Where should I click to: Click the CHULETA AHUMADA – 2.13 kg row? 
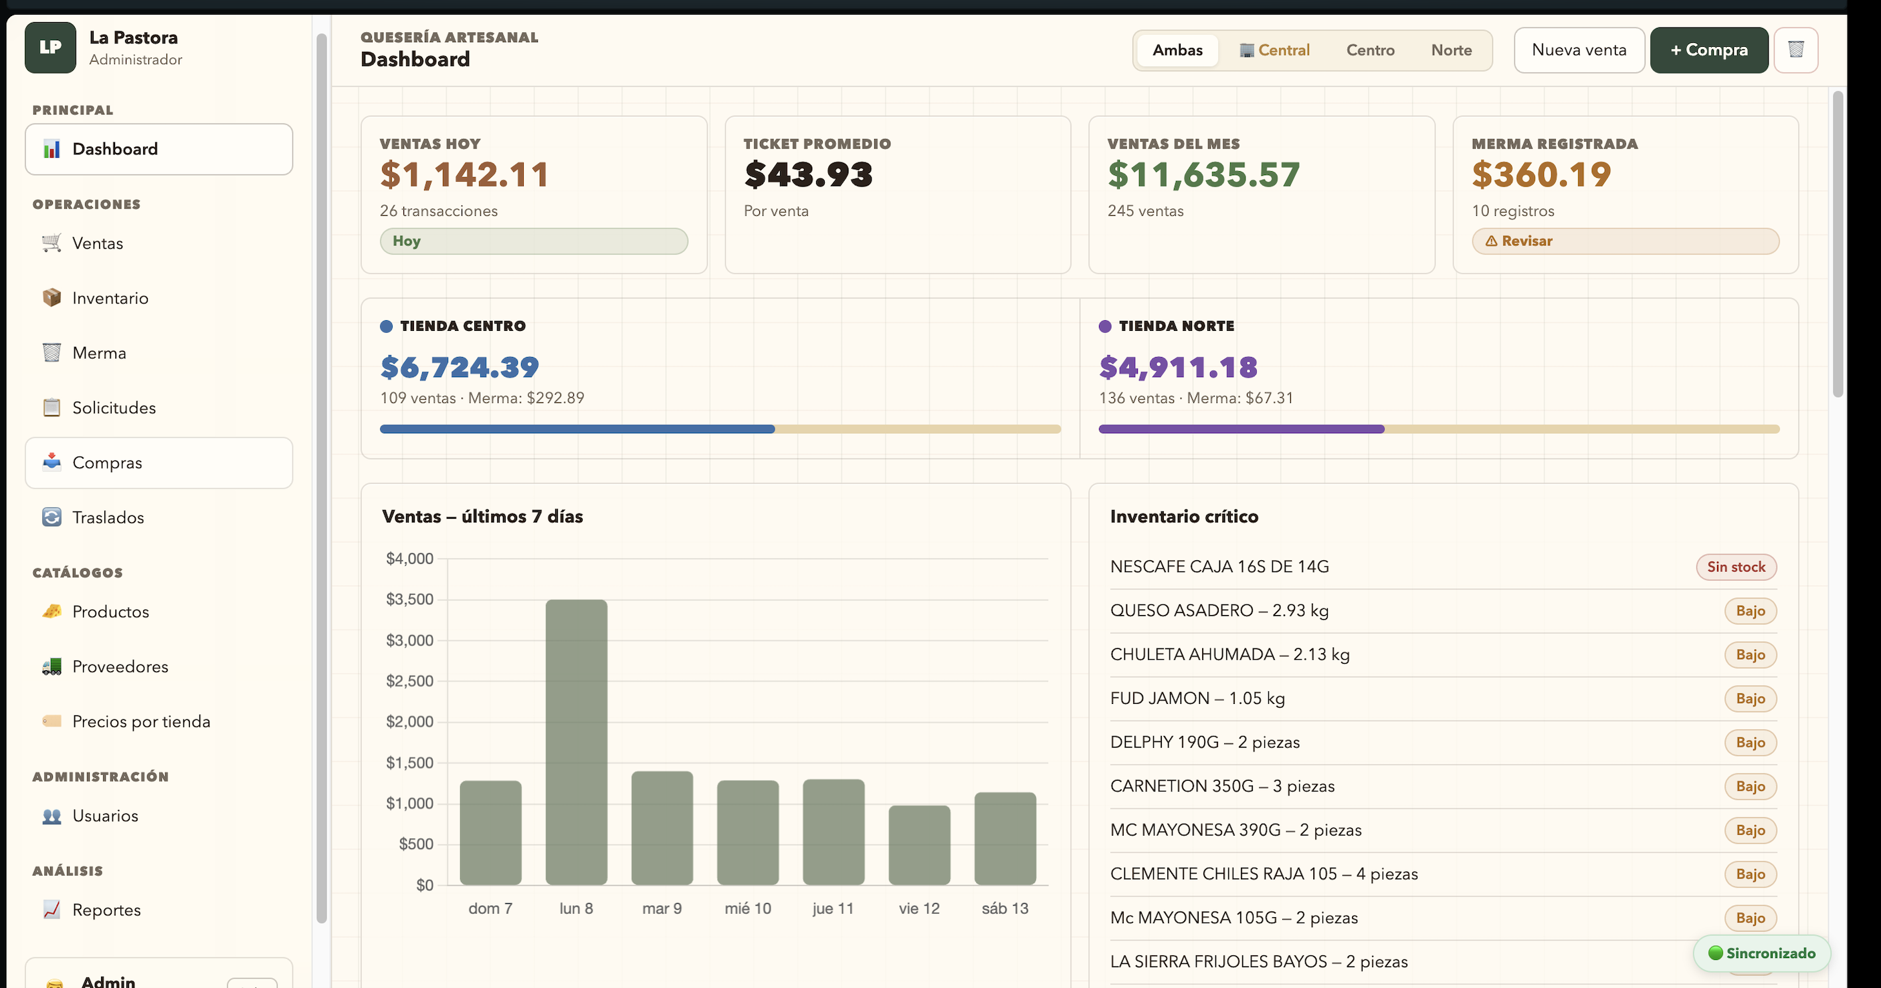click(1443, 654)
